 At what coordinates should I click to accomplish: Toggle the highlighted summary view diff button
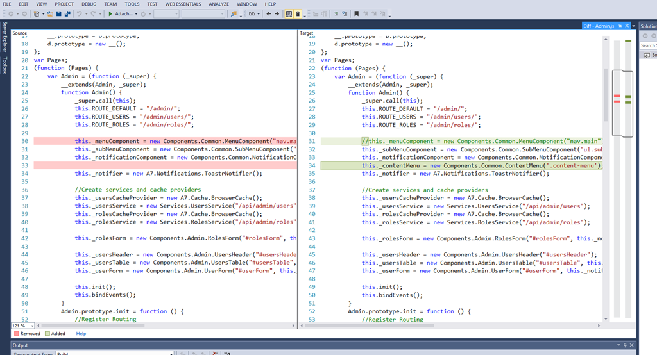[289, 14]
